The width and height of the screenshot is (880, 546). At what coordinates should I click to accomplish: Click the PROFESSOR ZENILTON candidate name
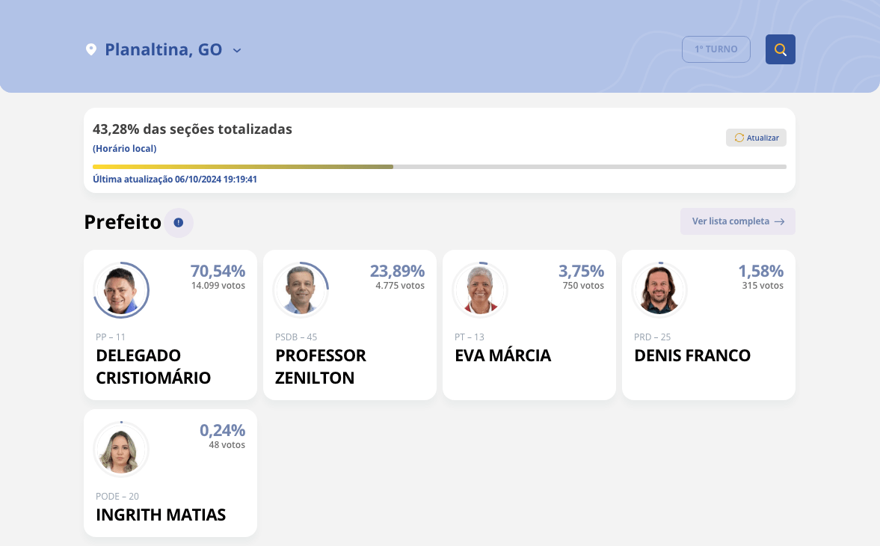[x=321, y=366]
